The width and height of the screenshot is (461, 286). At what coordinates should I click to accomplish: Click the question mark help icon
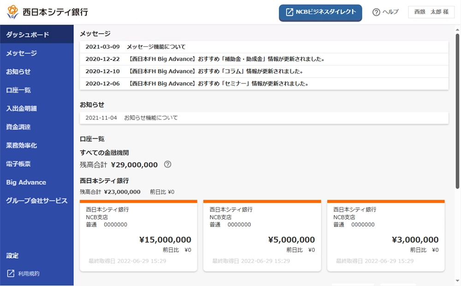(x=376, y=12)
